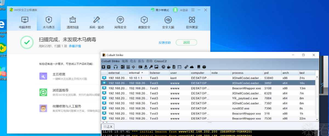Open keystrokes key icon
Screen dimensions: 329x136
[151, 67]
